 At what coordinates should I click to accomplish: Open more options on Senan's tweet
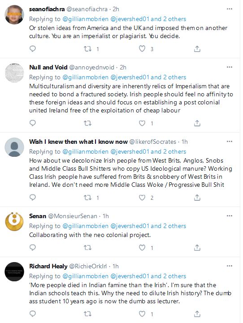(230, 215)
